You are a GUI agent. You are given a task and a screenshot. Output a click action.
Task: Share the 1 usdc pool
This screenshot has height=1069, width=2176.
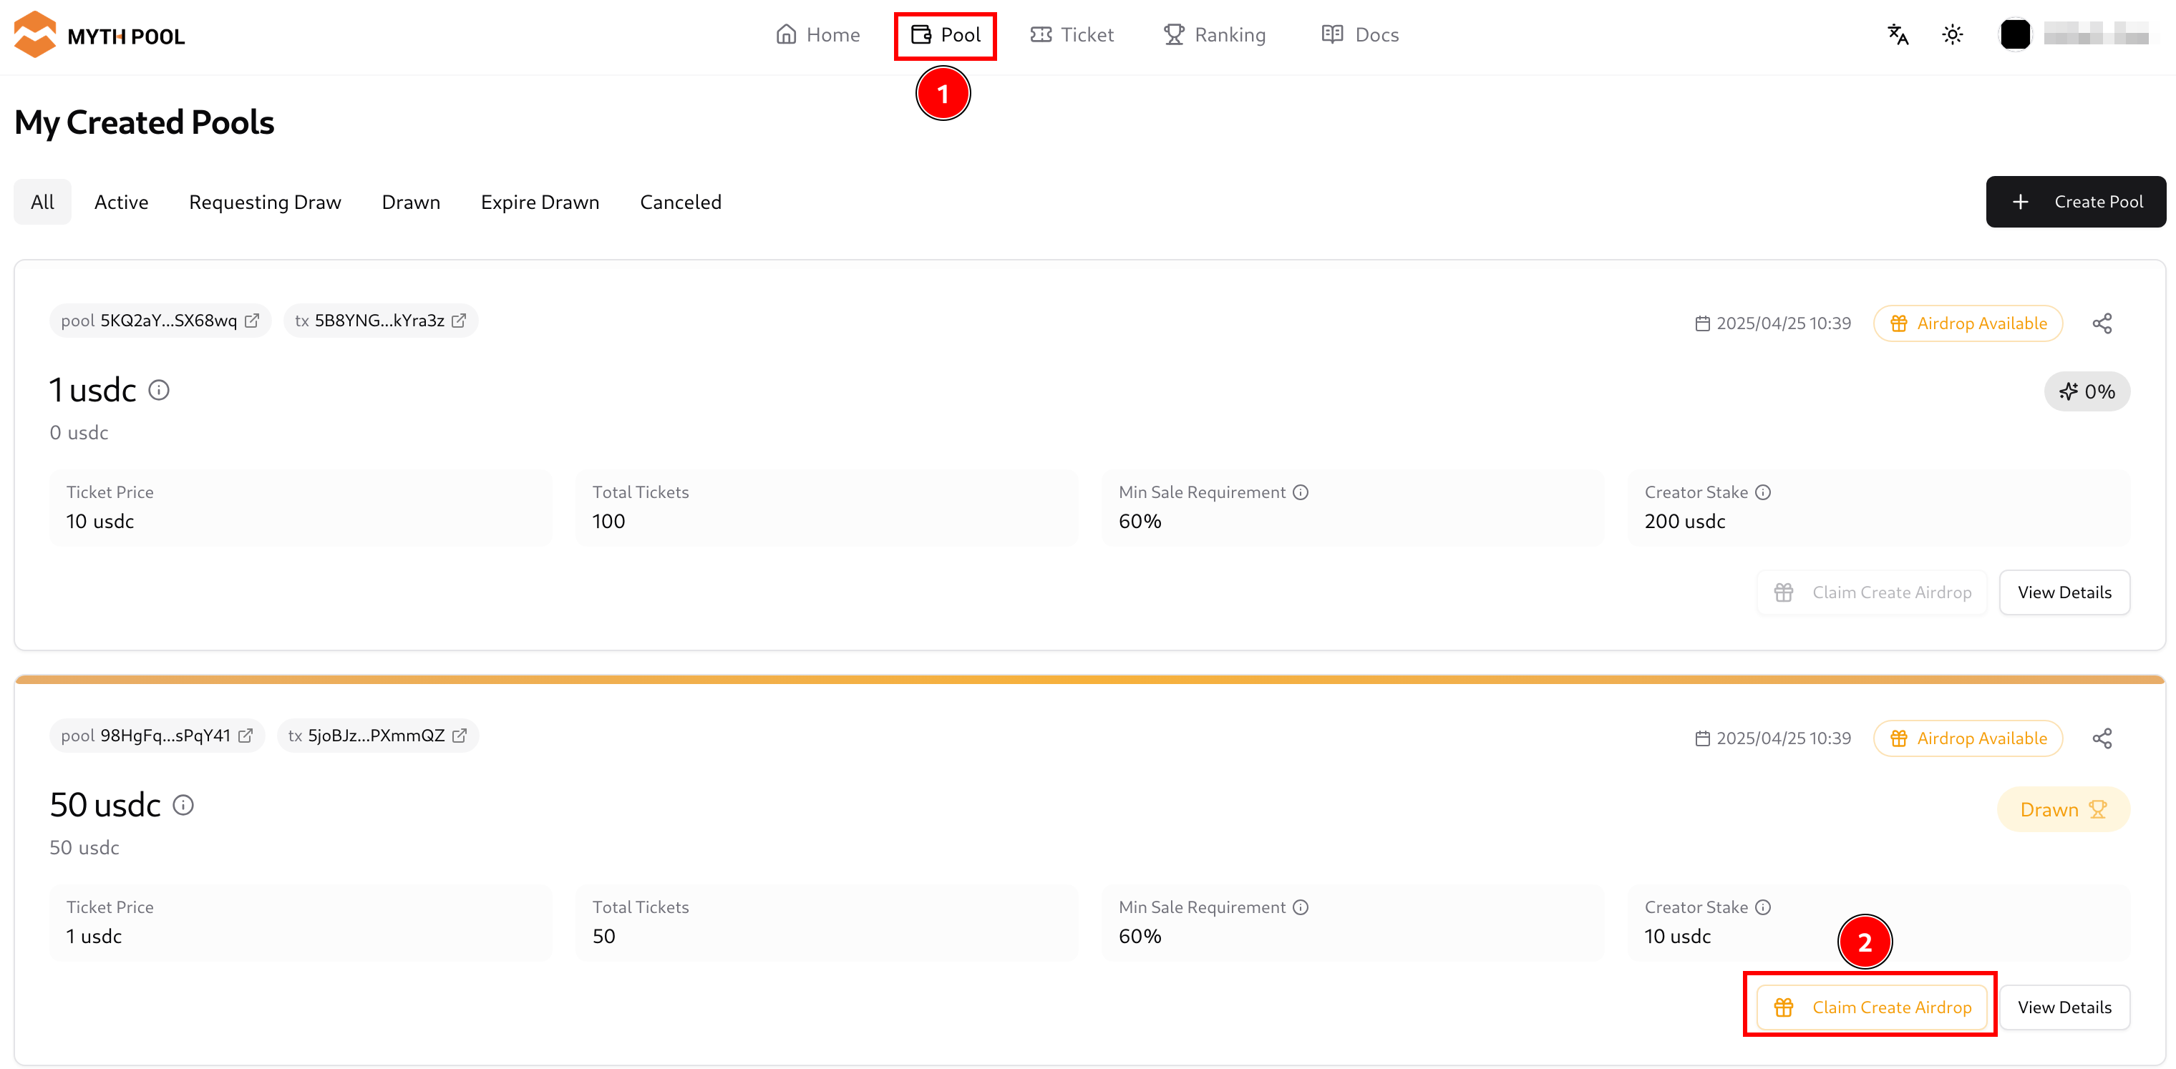click(x=2102, y=323)
